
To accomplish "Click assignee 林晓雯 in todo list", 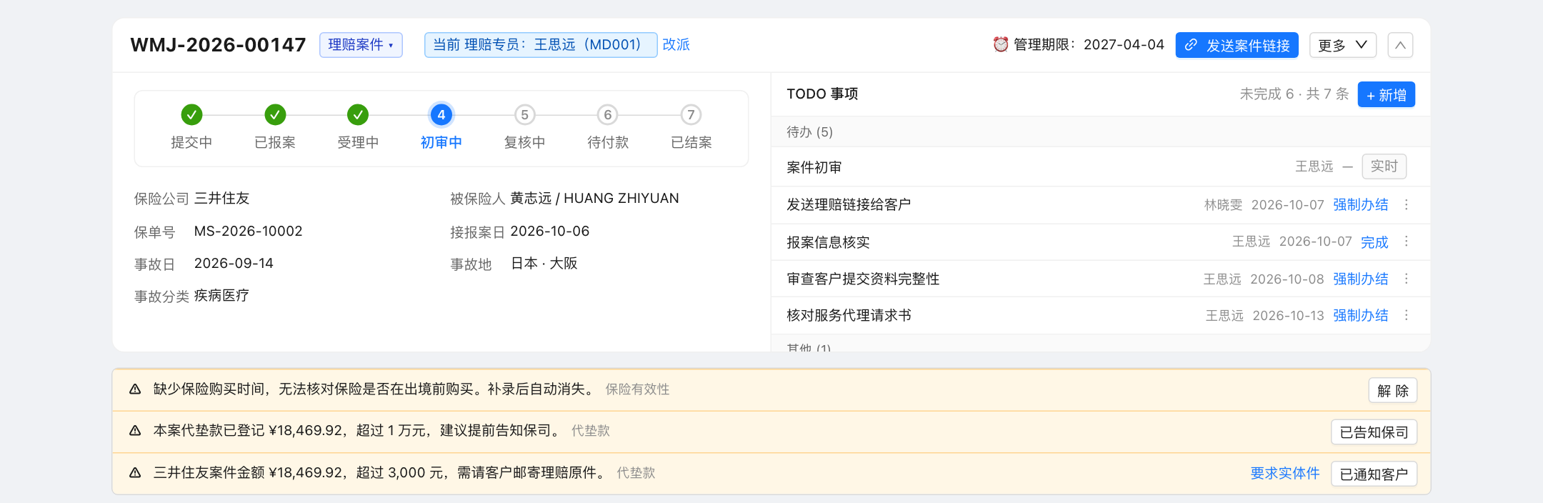I will click(x=1223, y=205).
